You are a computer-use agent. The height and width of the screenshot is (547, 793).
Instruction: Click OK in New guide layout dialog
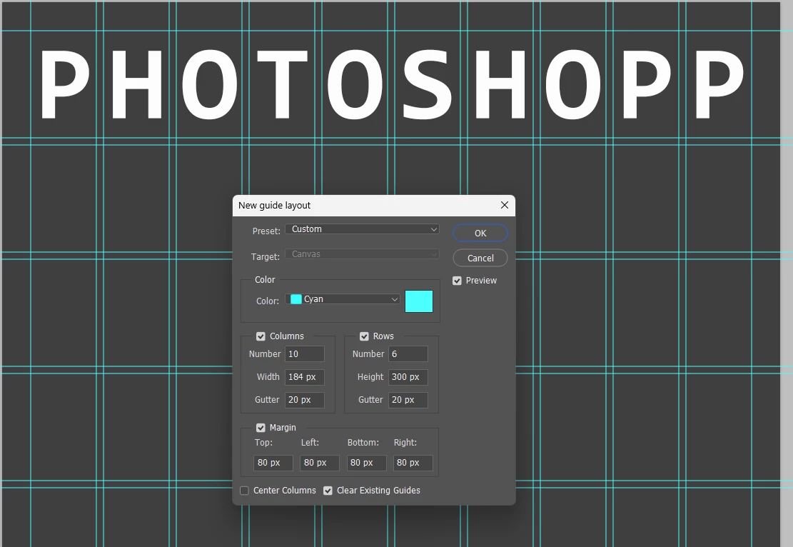(x=480, y=234)
